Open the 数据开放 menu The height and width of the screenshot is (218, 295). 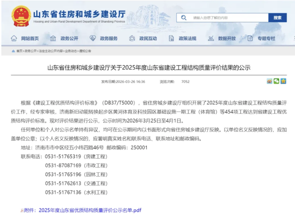pyautogui.click(x=227, y=39)
